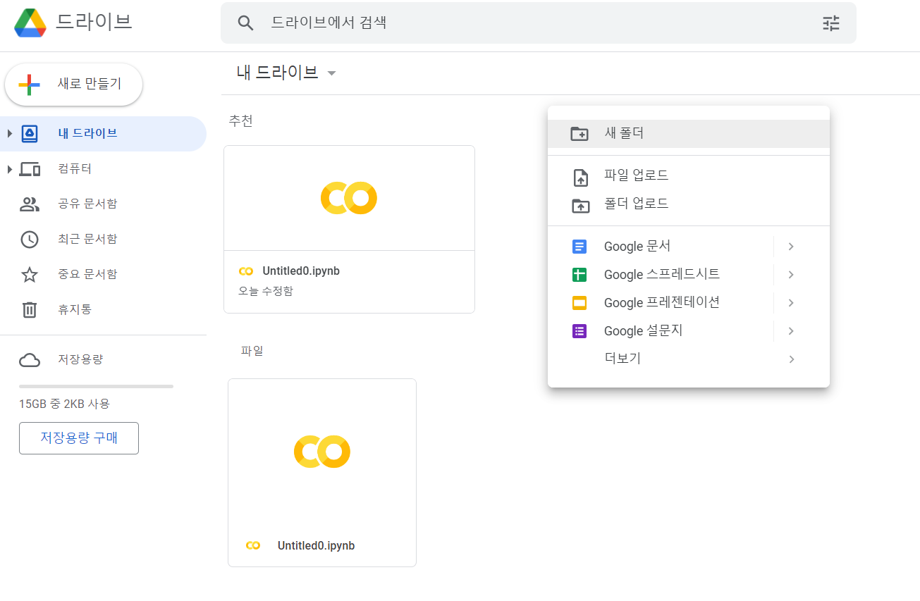
Task: Open the 더보기 menu entry
Action: (x=689, y=359)
